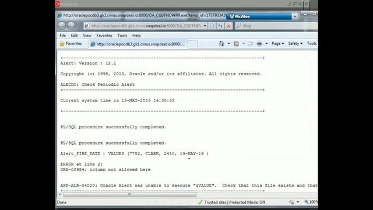Open the View menu
This screenshot has height=210, width=373.
[87, 36]
